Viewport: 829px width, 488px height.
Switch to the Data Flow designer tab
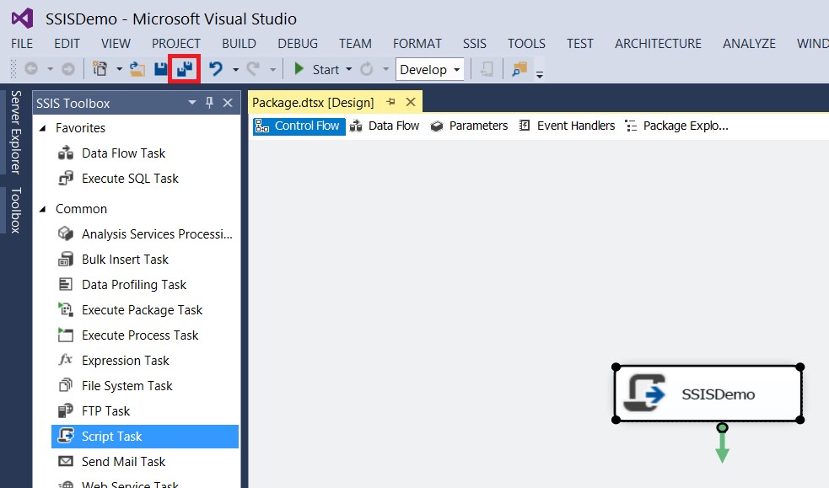click(385, 126)
